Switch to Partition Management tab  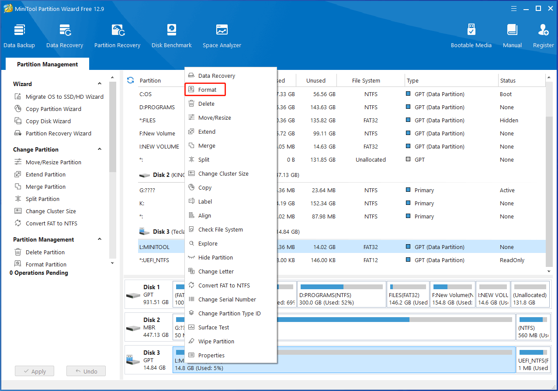[x=47, y=64]
